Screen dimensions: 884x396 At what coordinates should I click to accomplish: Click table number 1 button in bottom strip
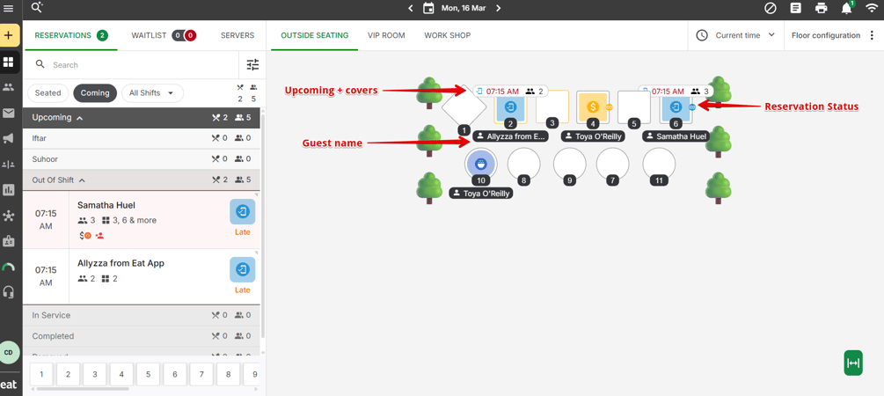click(x=41, y=374)
